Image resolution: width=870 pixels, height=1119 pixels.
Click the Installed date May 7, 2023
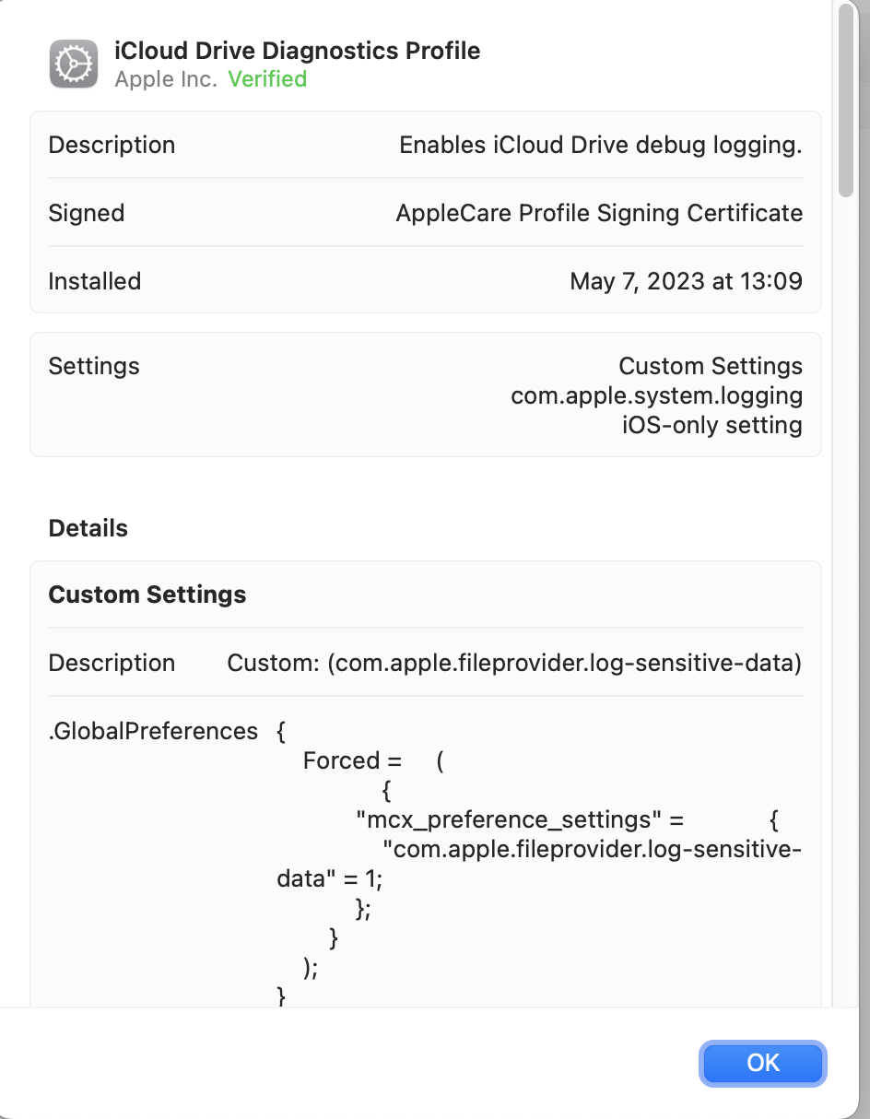[x=686, y=281]
